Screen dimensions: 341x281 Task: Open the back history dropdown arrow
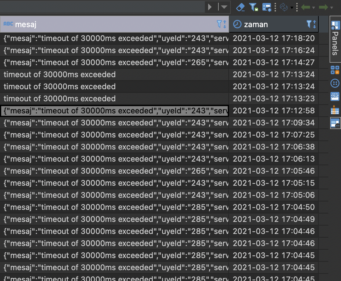click(x=313, y=8)
